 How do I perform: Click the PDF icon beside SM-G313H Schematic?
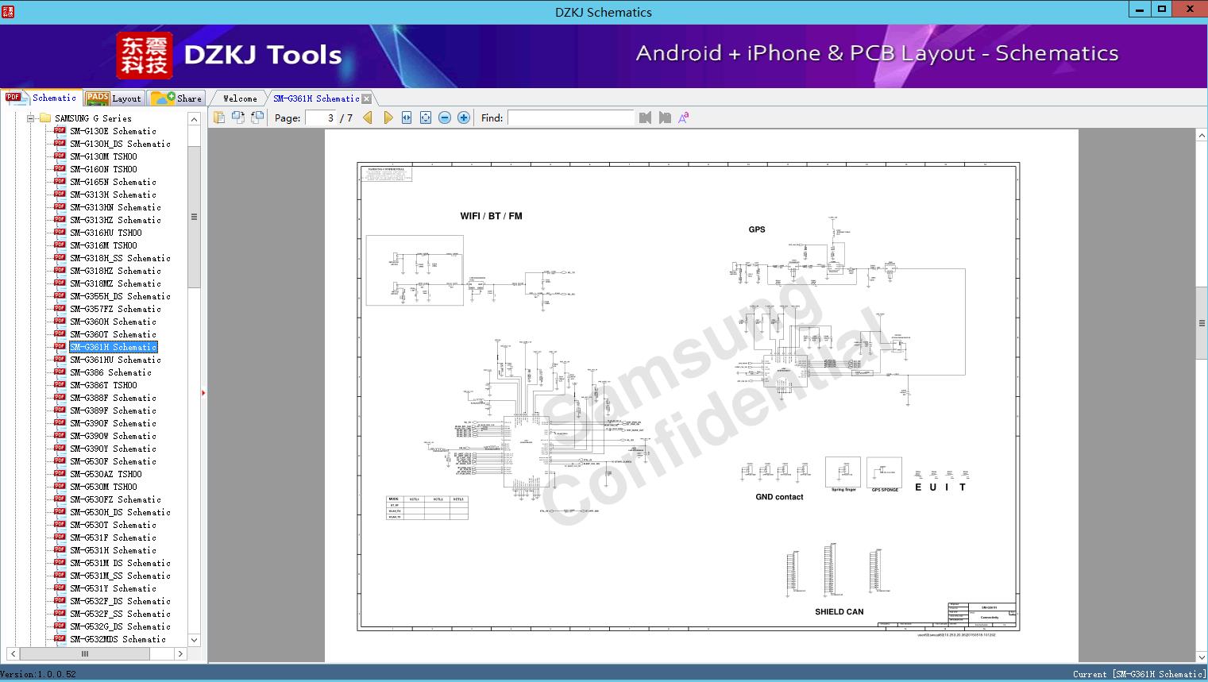coord(60,195)
